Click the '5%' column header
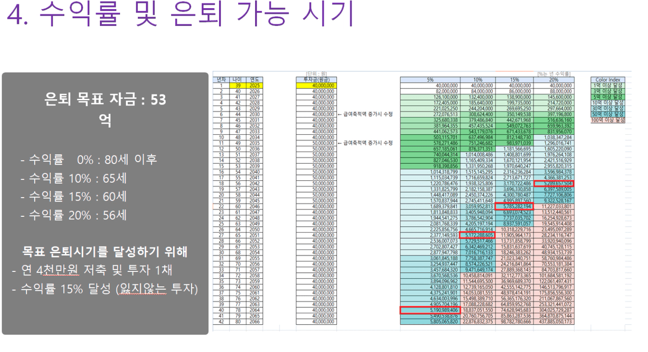Image resolution: width=648 pixels, height=352 pixels. click(430, 80)
